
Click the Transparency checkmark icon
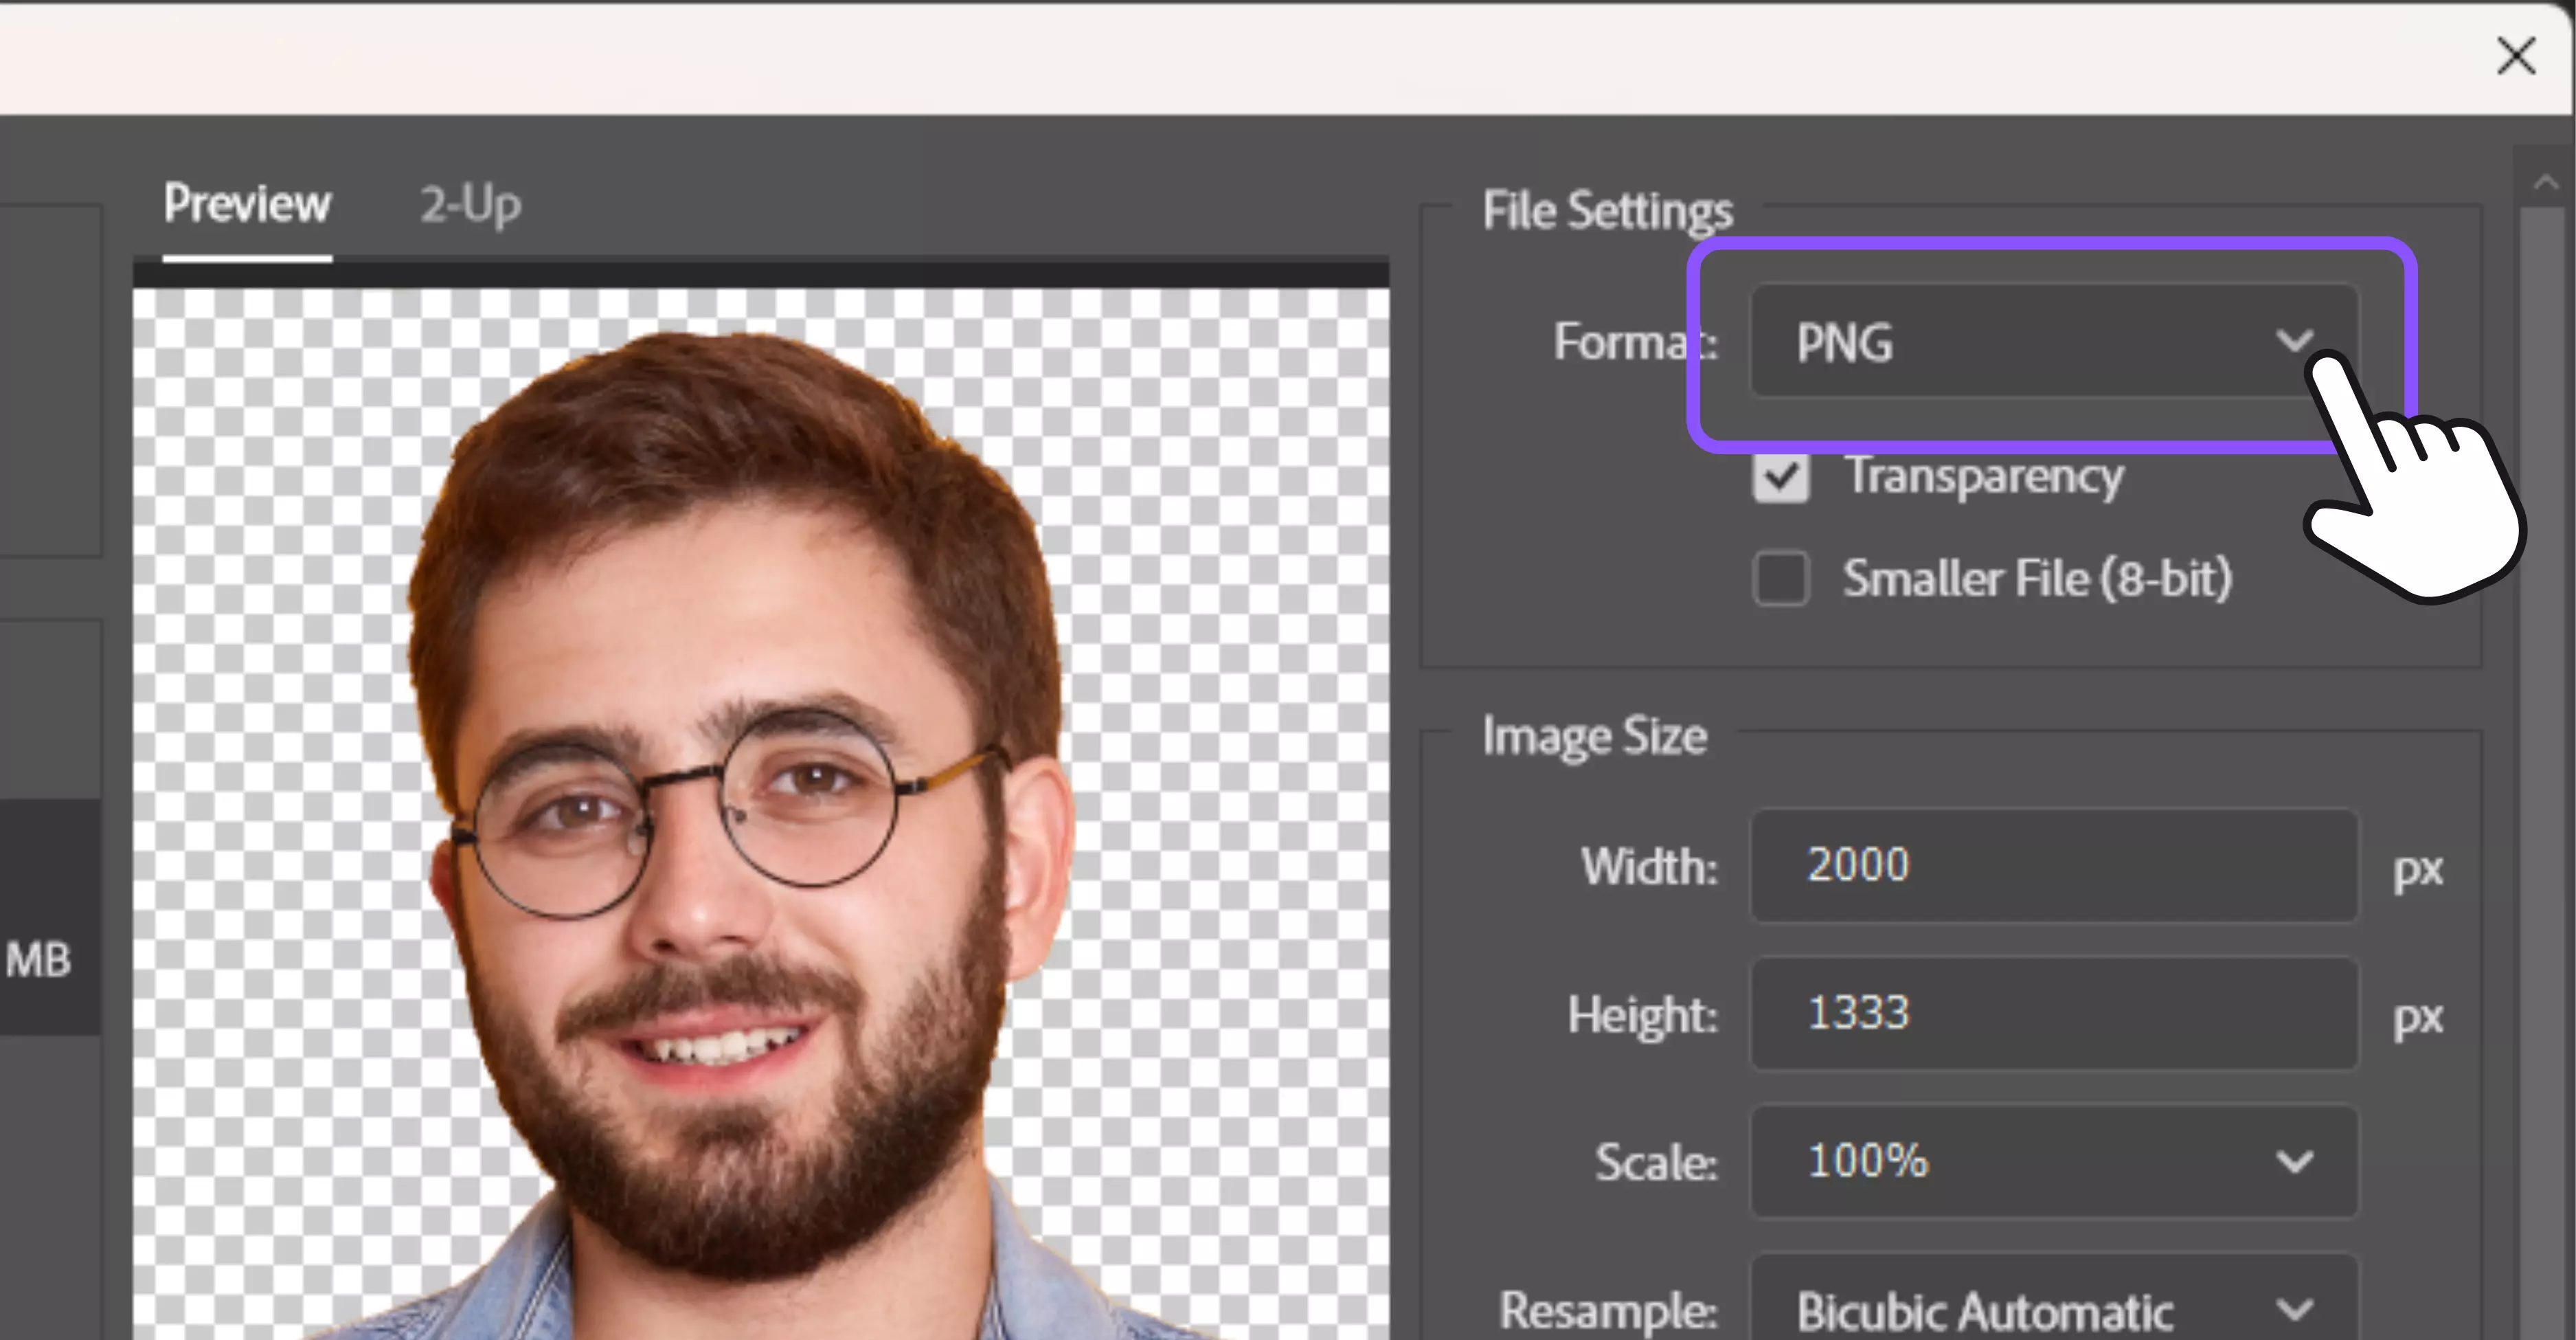[1781, 478]
